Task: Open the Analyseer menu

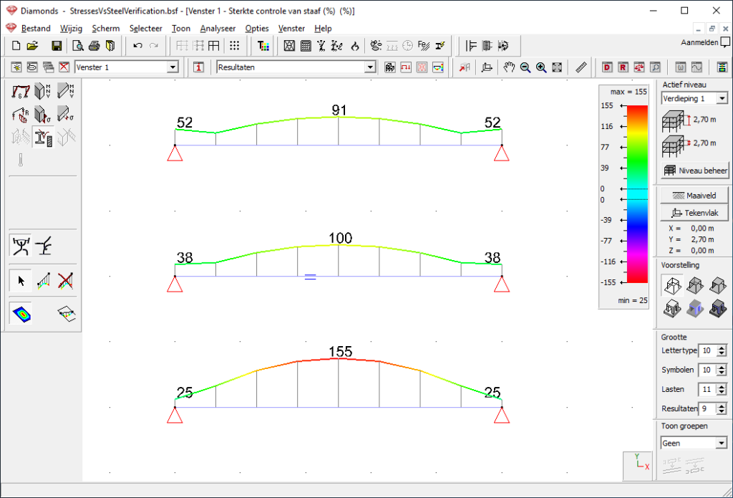Action: (x=218, y=29)
